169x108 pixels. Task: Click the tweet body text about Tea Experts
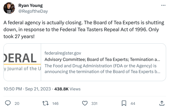(84, 29)
